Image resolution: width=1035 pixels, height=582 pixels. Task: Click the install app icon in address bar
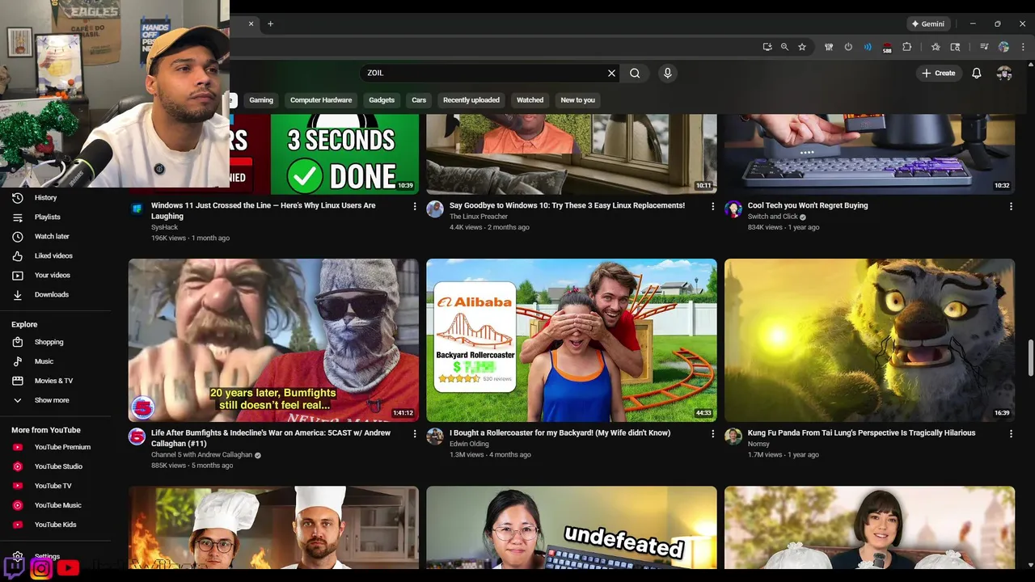coord(767,47)
